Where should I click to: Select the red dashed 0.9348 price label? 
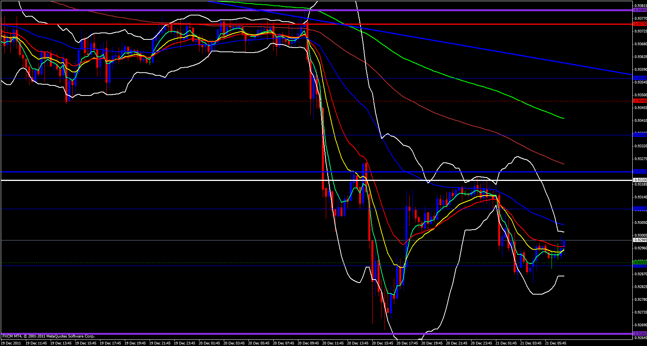click(x=640, y=101)
